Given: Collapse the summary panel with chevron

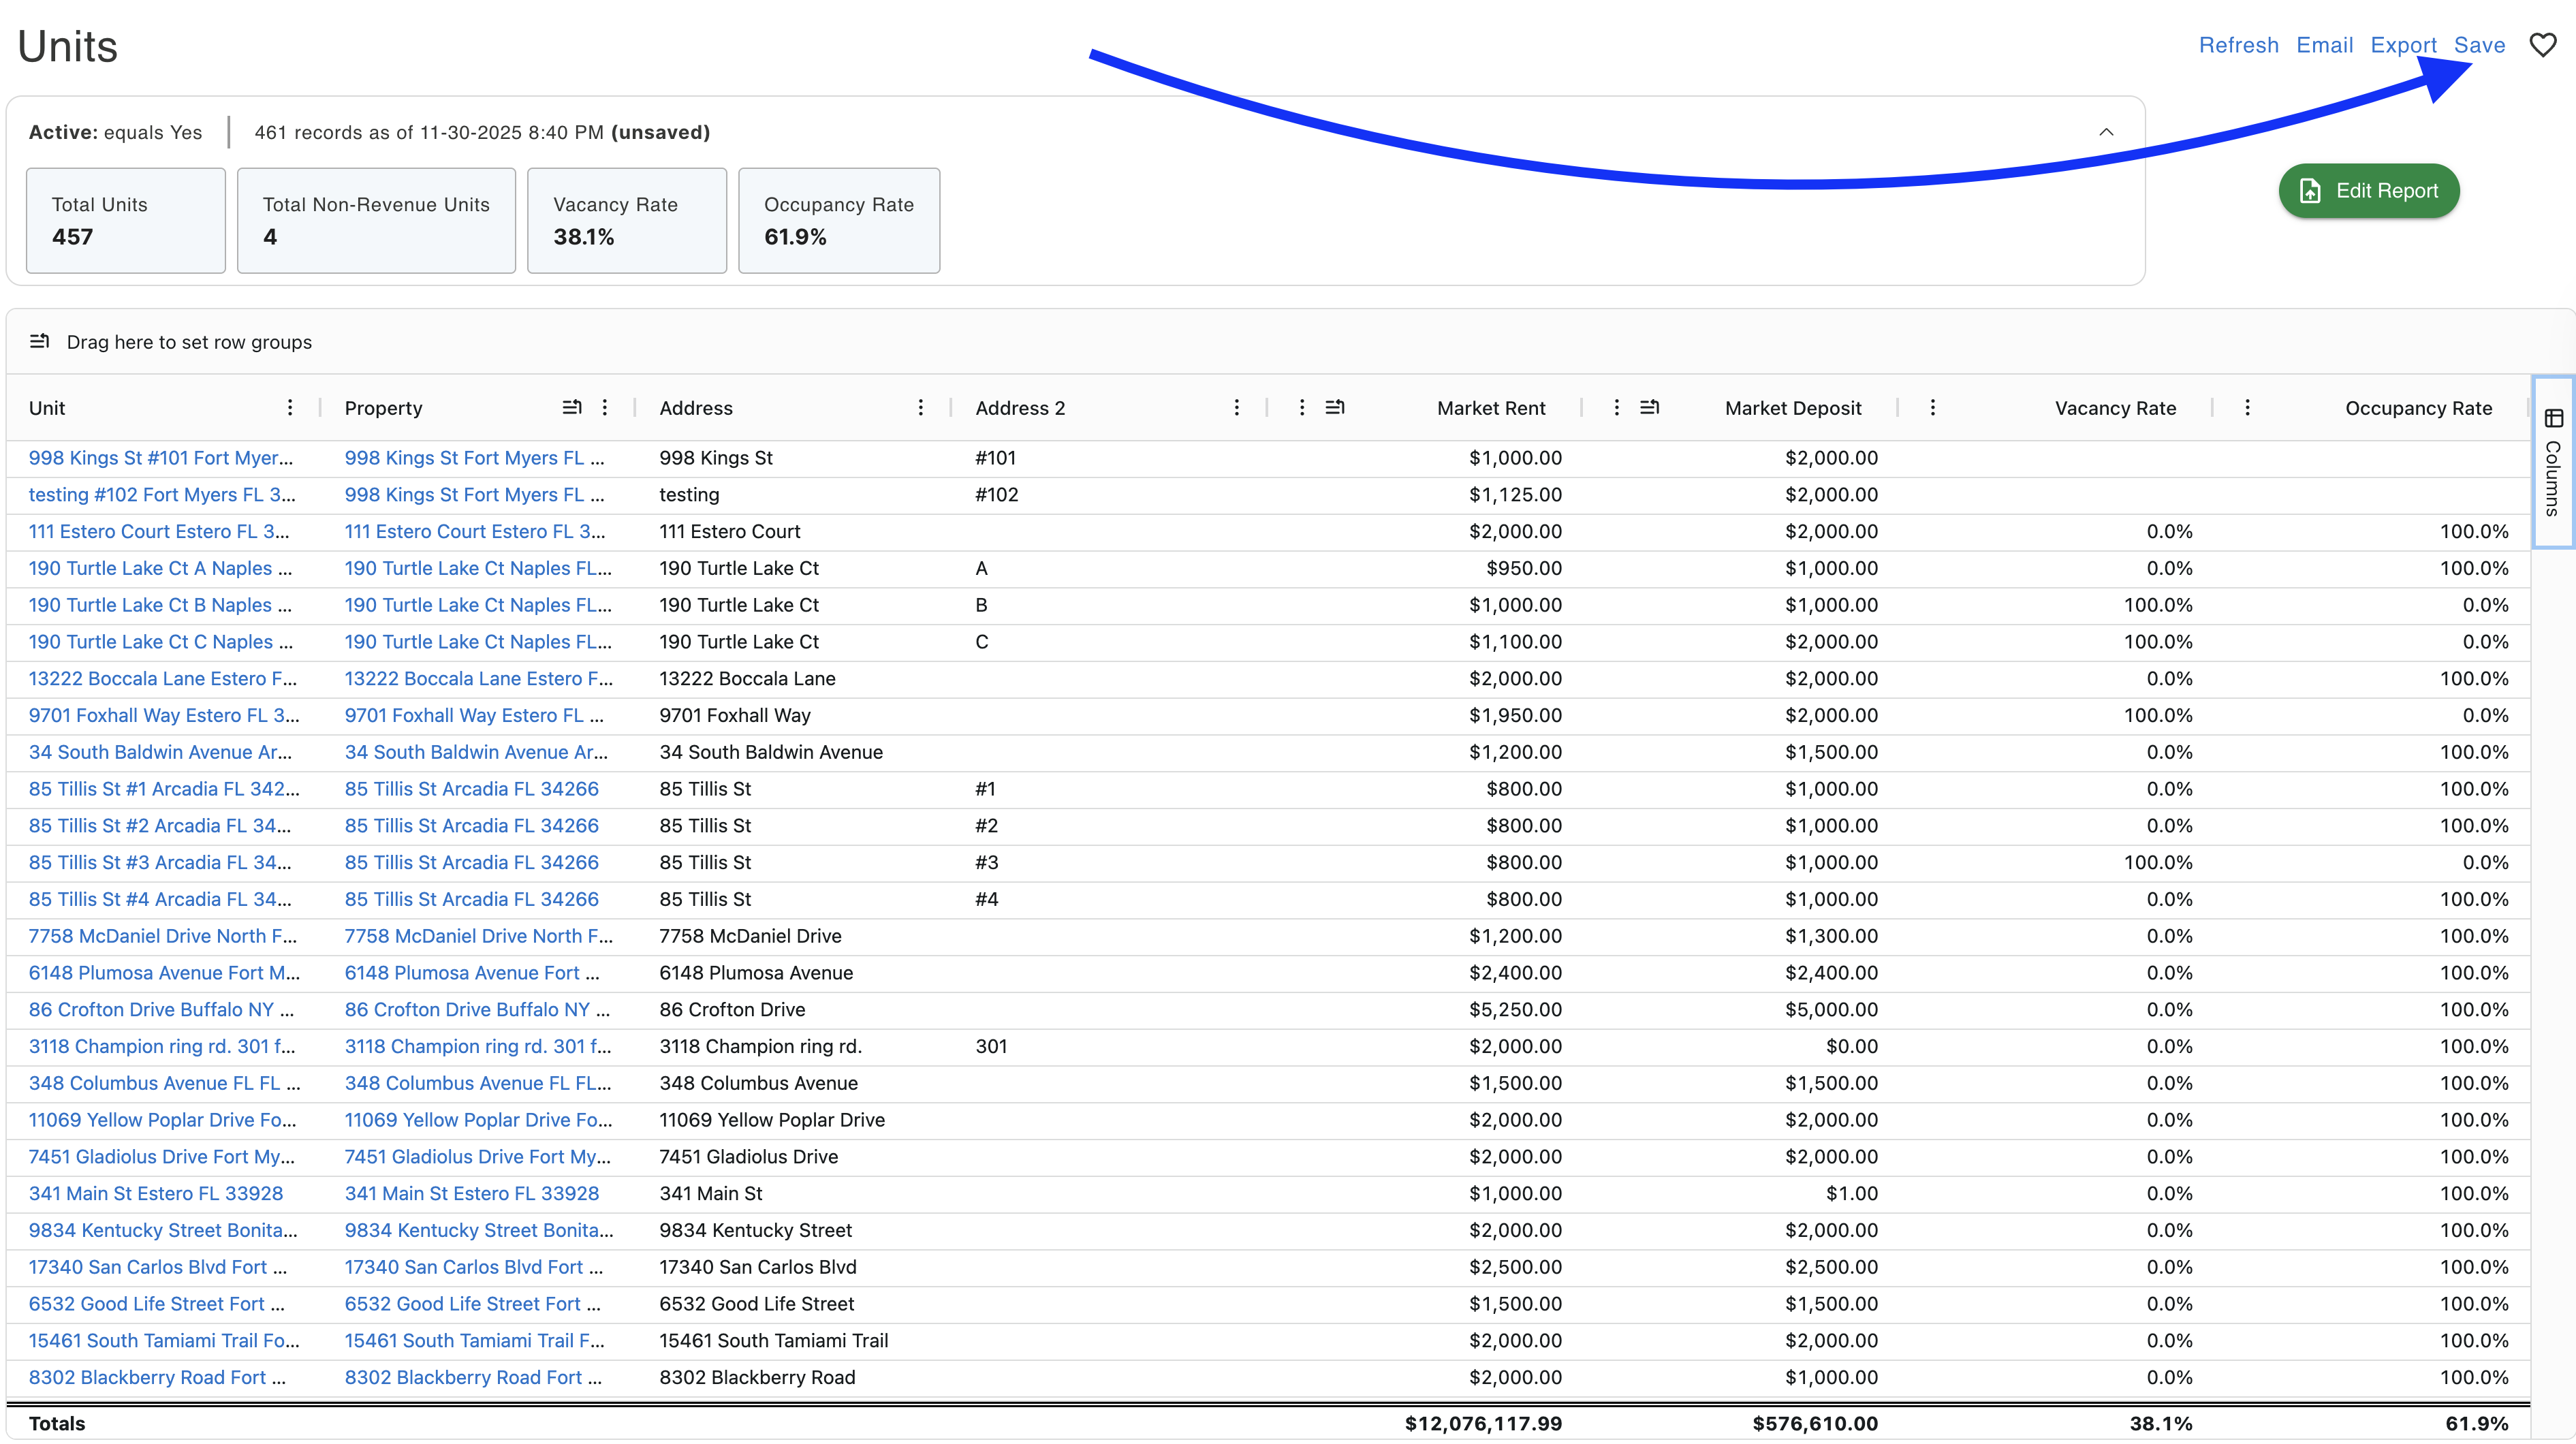Looking at the screenshot, I should (2106, 132).
